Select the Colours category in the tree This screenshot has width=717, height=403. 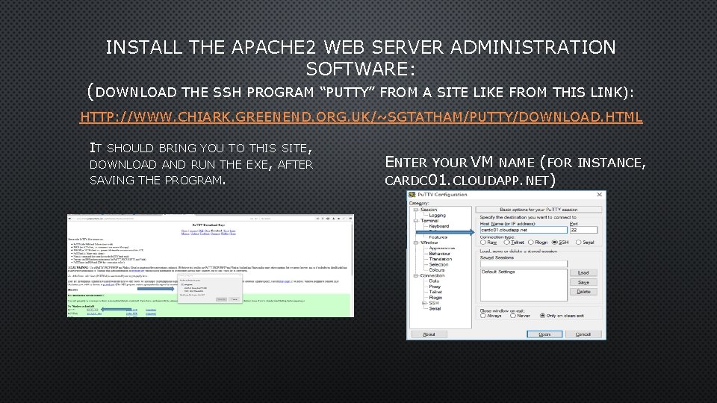437,270
